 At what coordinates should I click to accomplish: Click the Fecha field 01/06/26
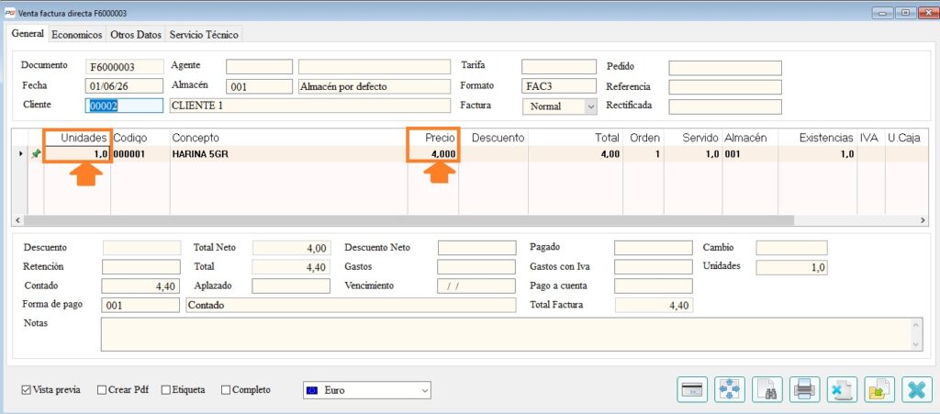click(124, 85)
